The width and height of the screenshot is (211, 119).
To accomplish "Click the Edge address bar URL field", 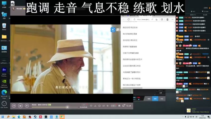I will 143,19.
